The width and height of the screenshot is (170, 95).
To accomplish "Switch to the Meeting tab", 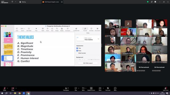I will click(23, 2).
